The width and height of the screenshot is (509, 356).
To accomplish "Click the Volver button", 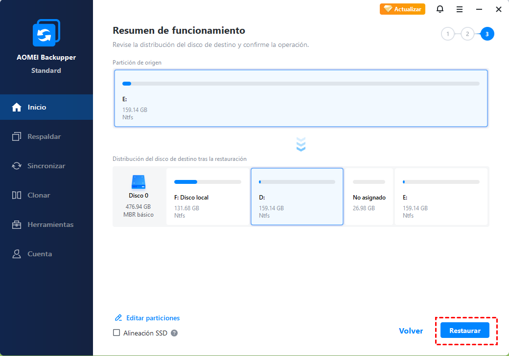I will pyautogui.click(x=411, y=331).
